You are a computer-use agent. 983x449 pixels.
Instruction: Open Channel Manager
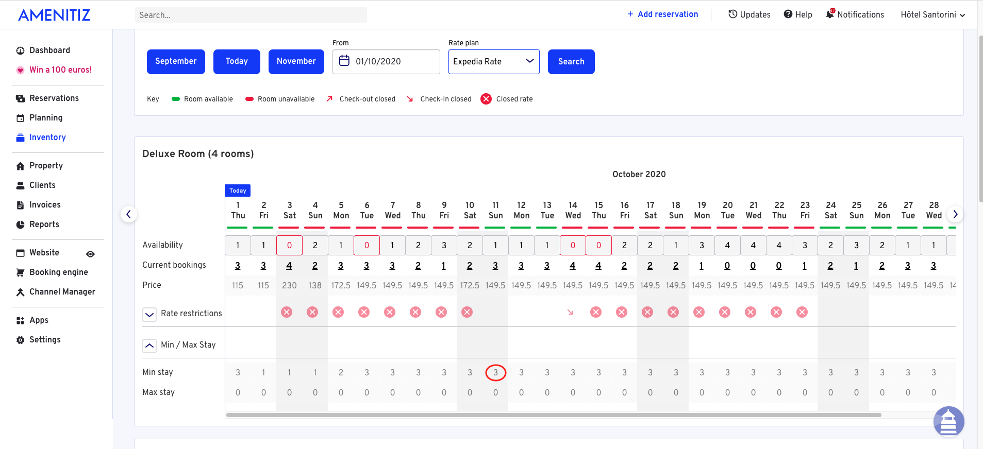(62, 291)
